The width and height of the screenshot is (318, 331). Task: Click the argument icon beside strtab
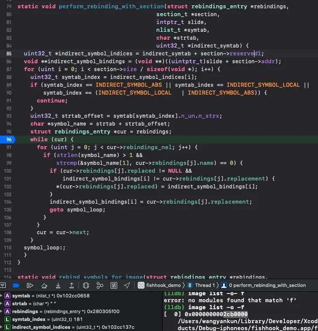pos(7,304)
